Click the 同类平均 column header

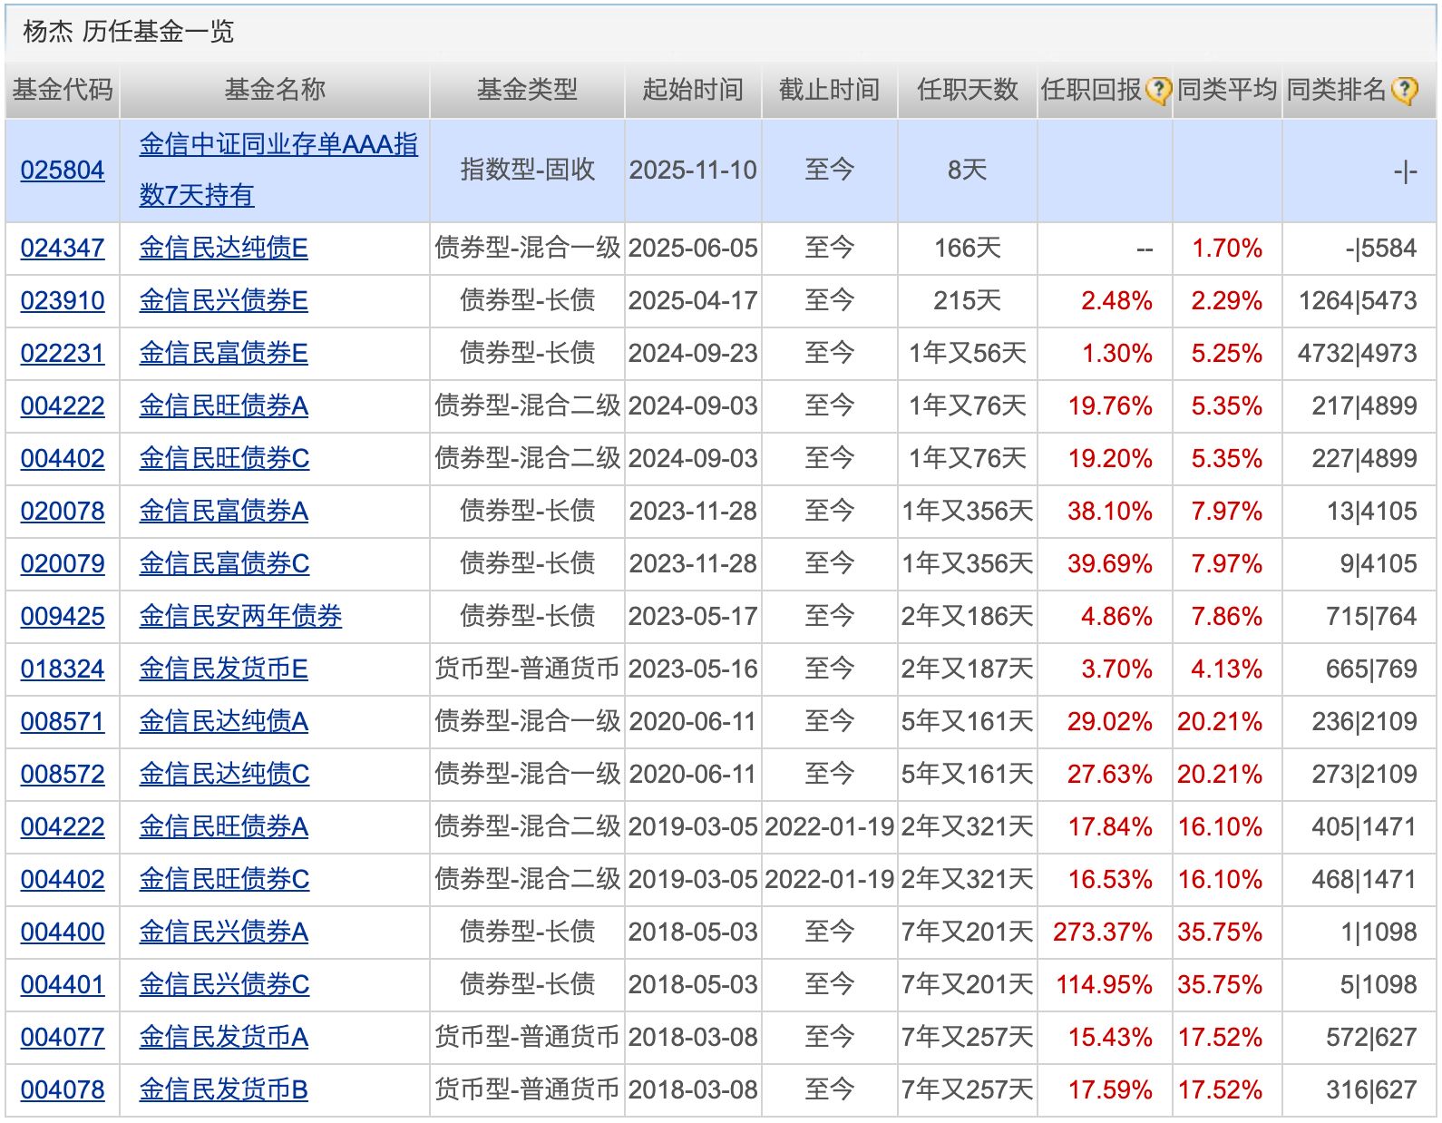1227,90
